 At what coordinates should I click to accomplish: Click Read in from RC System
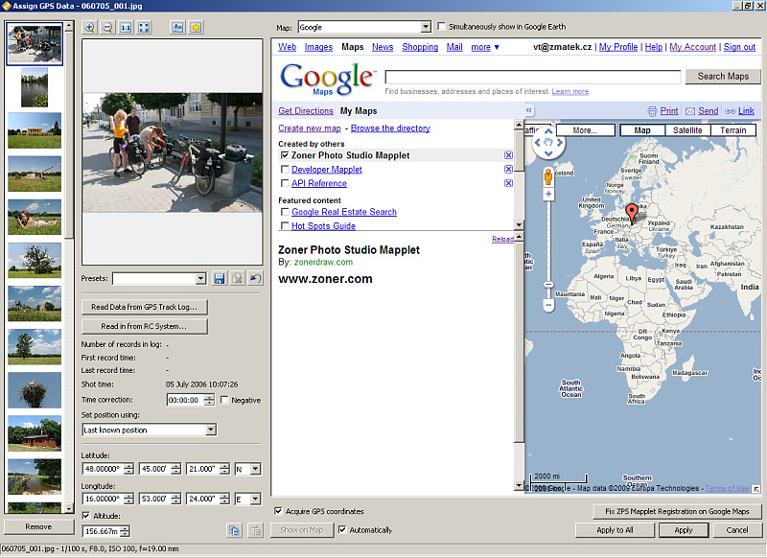coord(145,326)
